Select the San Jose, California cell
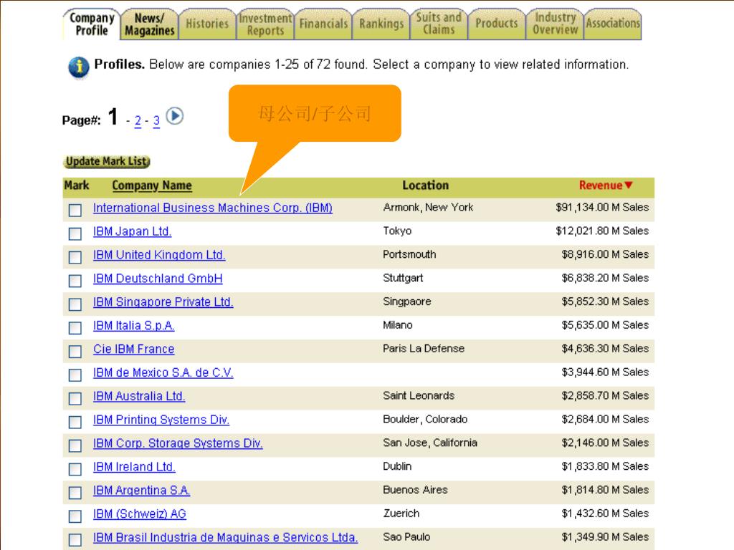This screenshot has height=550, width=734. point(430,443)
